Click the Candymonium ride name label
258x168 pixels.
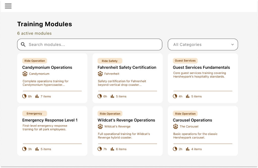(x=39, y=74)
